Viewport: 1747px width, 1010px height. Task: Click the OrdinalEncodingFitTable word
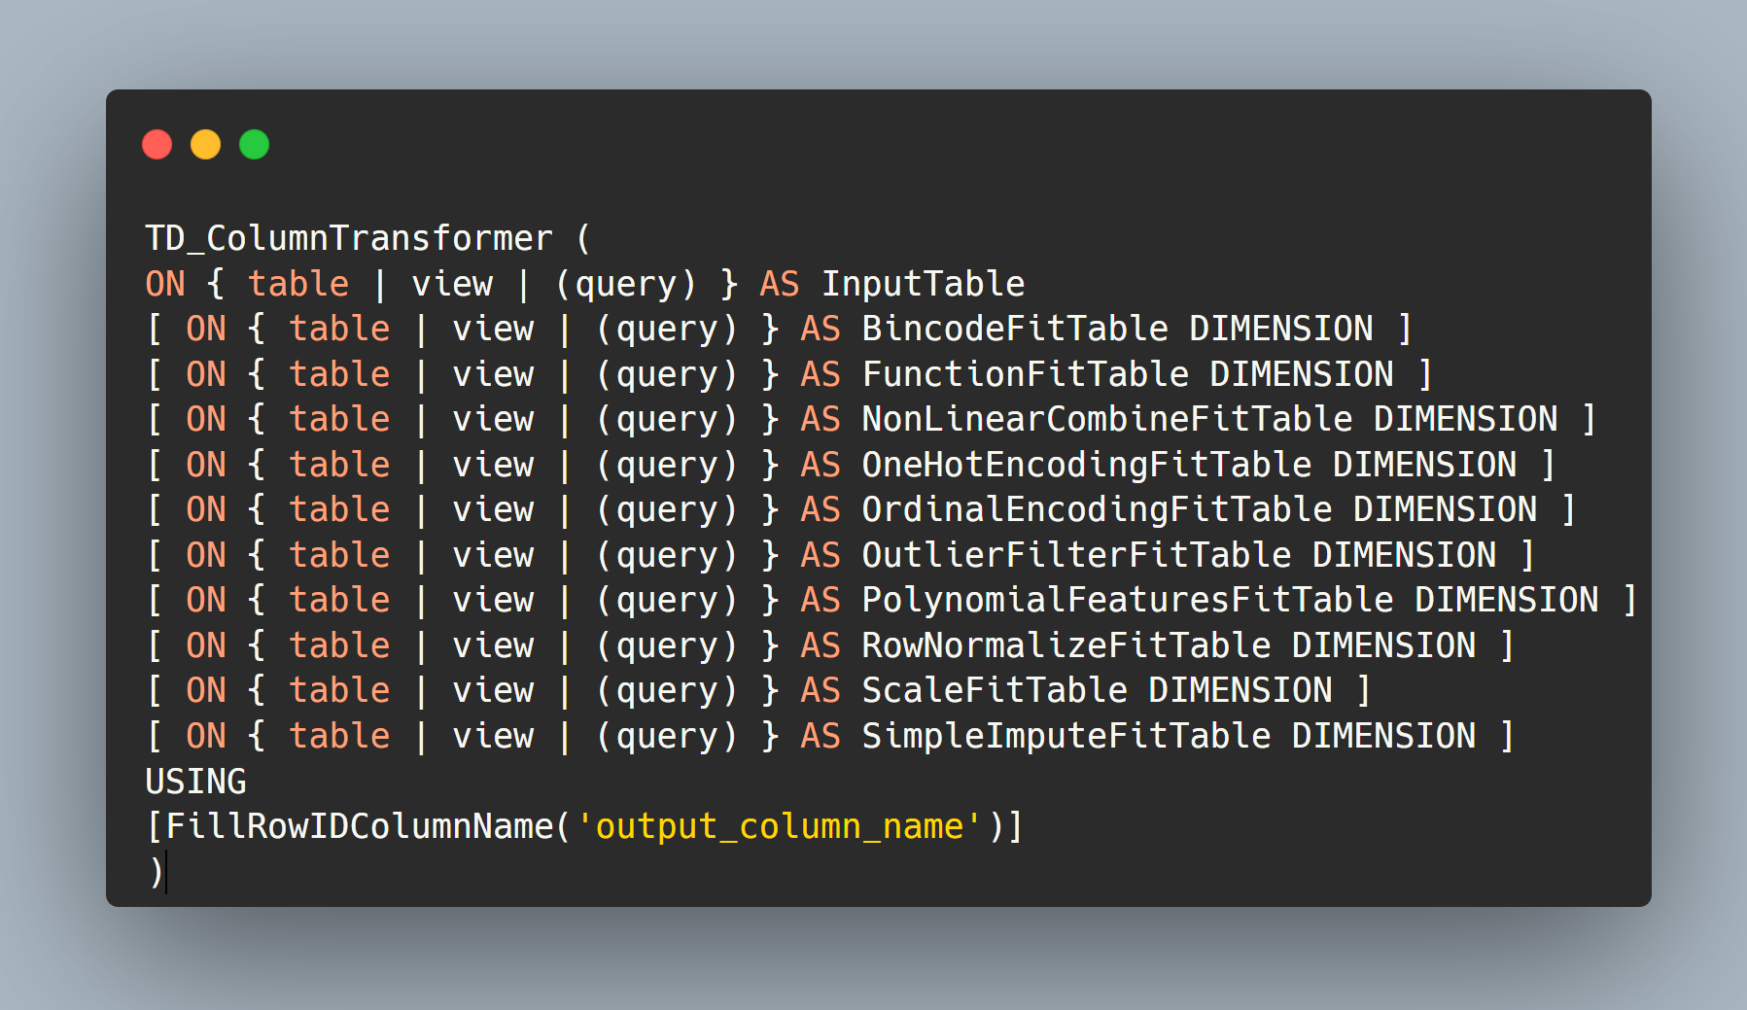[1097, 509]
